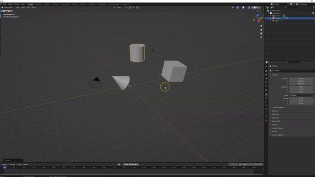Click the timeline play button

[x=132, y=164]
